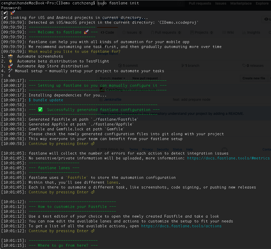This screenshot has width=271, height=249.
Task: Open the Projects 0 tab
Action: pos(201,32)
